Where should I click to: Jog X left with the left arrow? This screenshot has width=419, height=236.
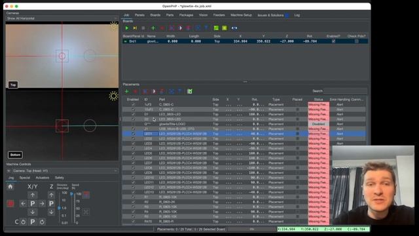pyautogui.click(x=24, y=204)
